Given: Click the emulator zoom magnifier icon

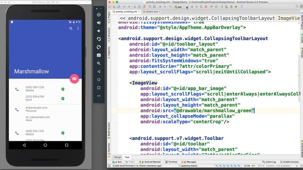Looking at the screenshot, I should 99,63.
